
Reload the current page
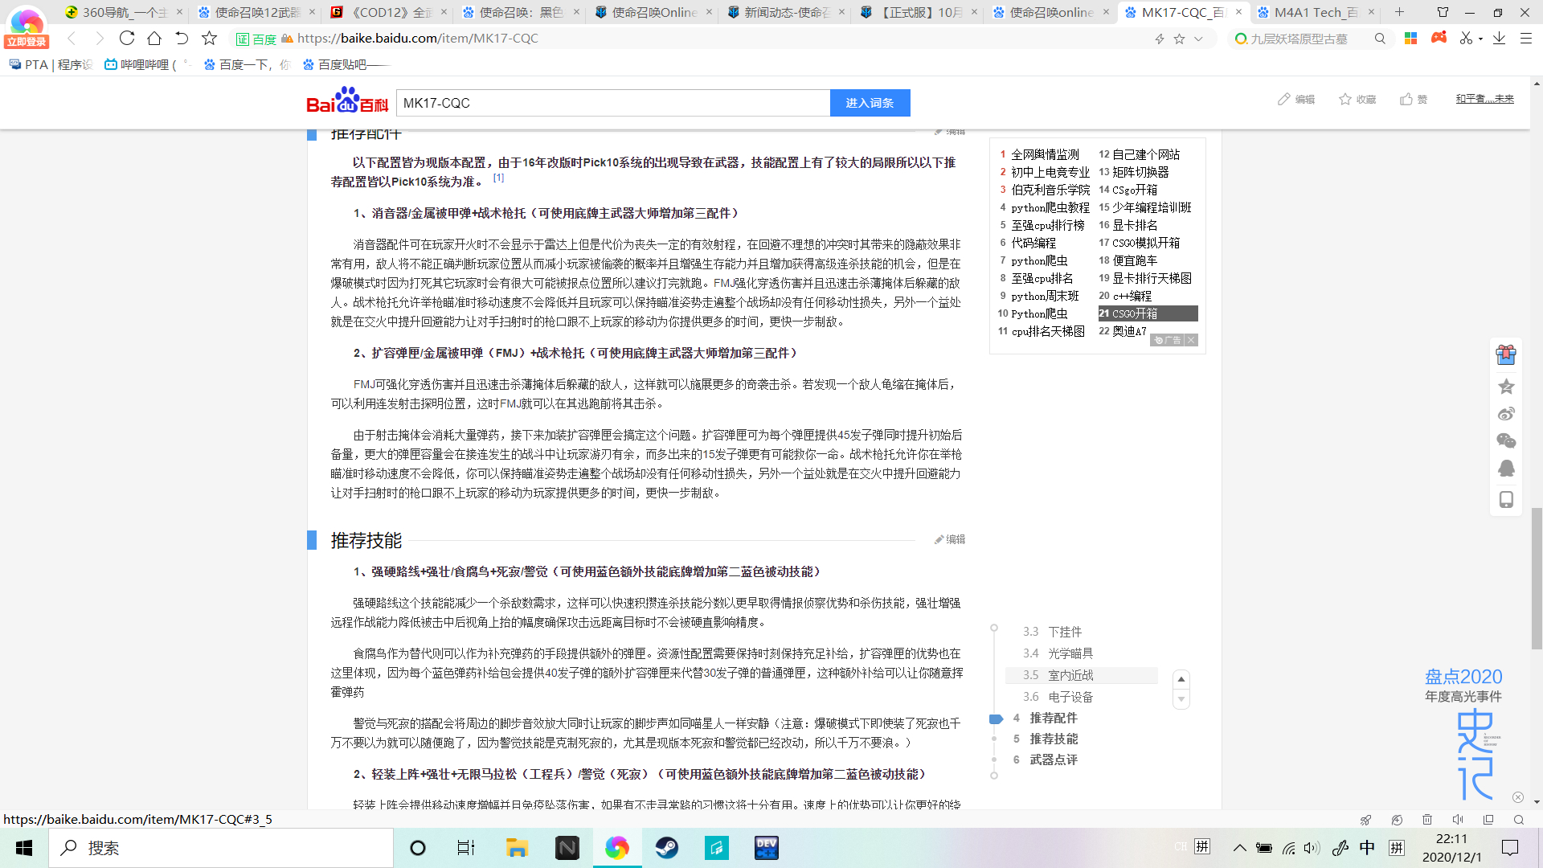(x=127, y=38)
